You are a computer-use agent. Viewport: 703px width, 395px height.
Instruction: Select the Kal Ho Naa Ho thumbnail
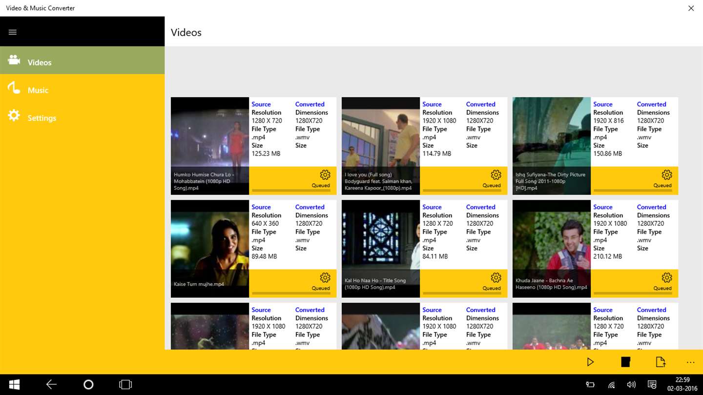pyautogui.click(x=381, y=249)
